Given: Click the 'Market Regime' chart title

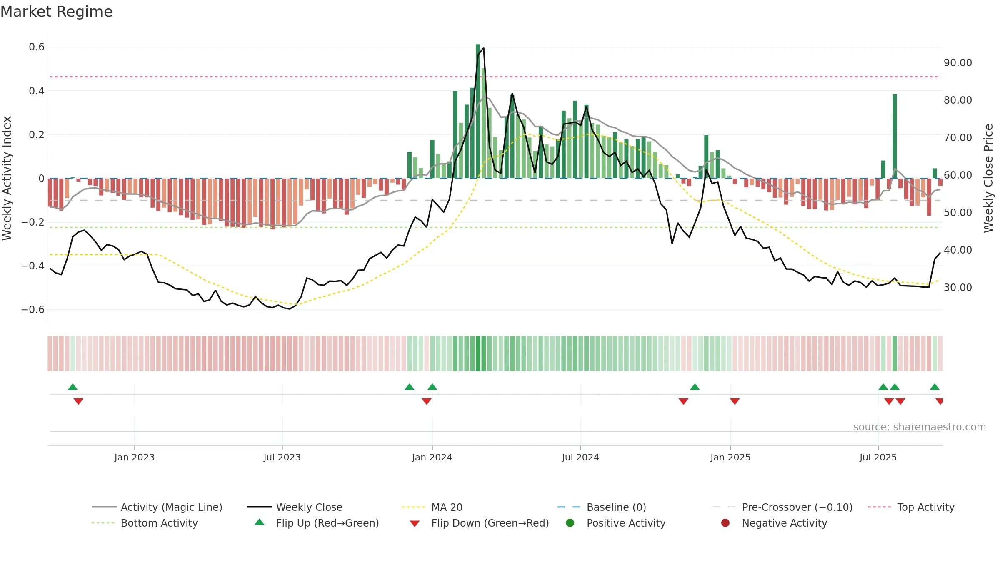Looking at the screenshot, I should (x=56, y=12).
